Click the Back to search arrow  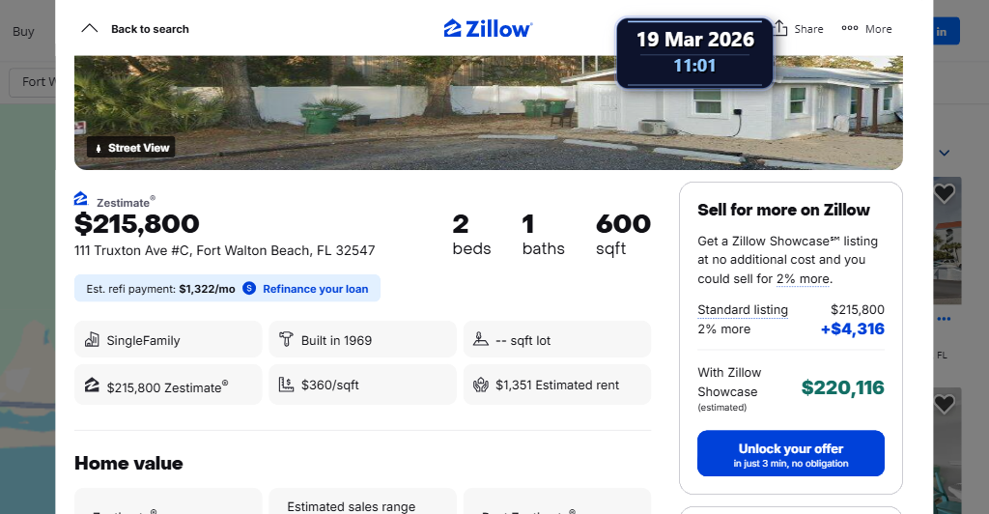[90, 29]
